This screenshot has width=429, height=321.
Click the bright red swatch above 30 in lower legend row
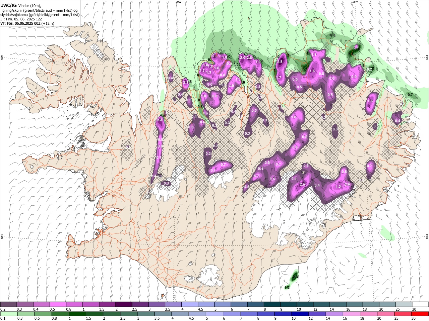tap(420, 314)
